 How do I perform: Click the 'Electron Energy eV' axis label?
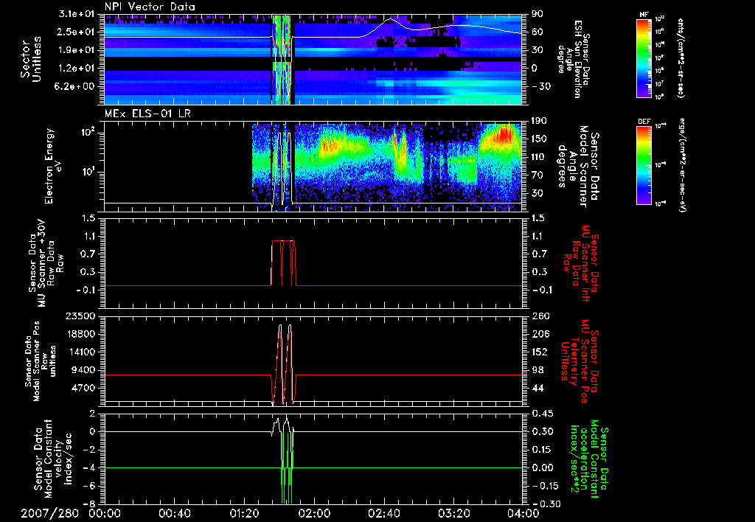click(53, 167)
